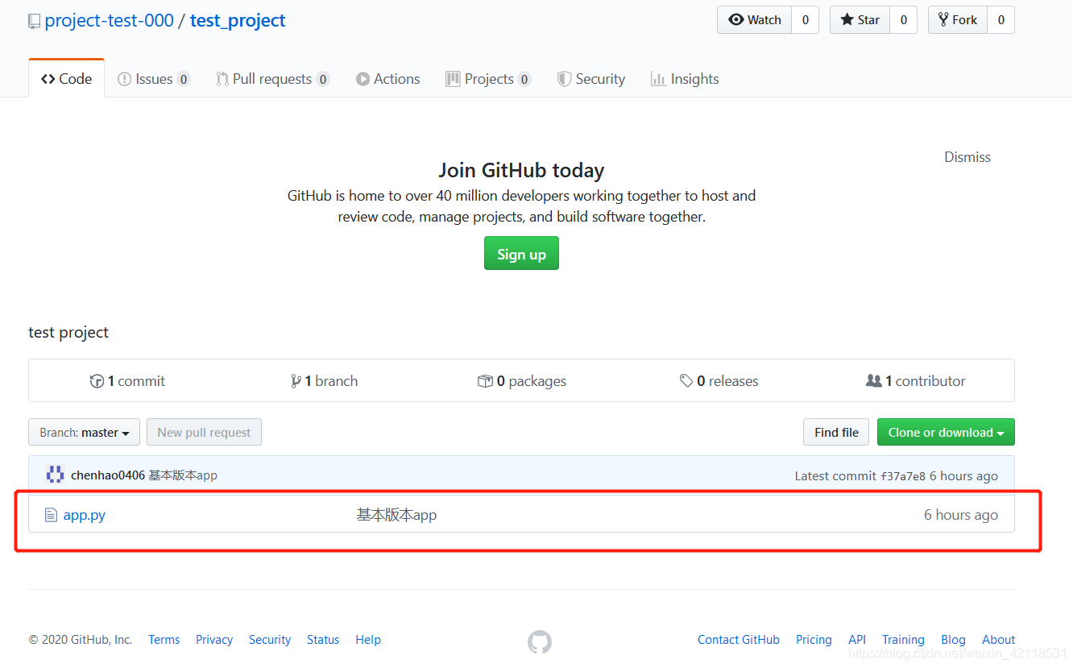1073x668 pixels.
Task: Click the package icon beside 0 packages
Action: 485,381
